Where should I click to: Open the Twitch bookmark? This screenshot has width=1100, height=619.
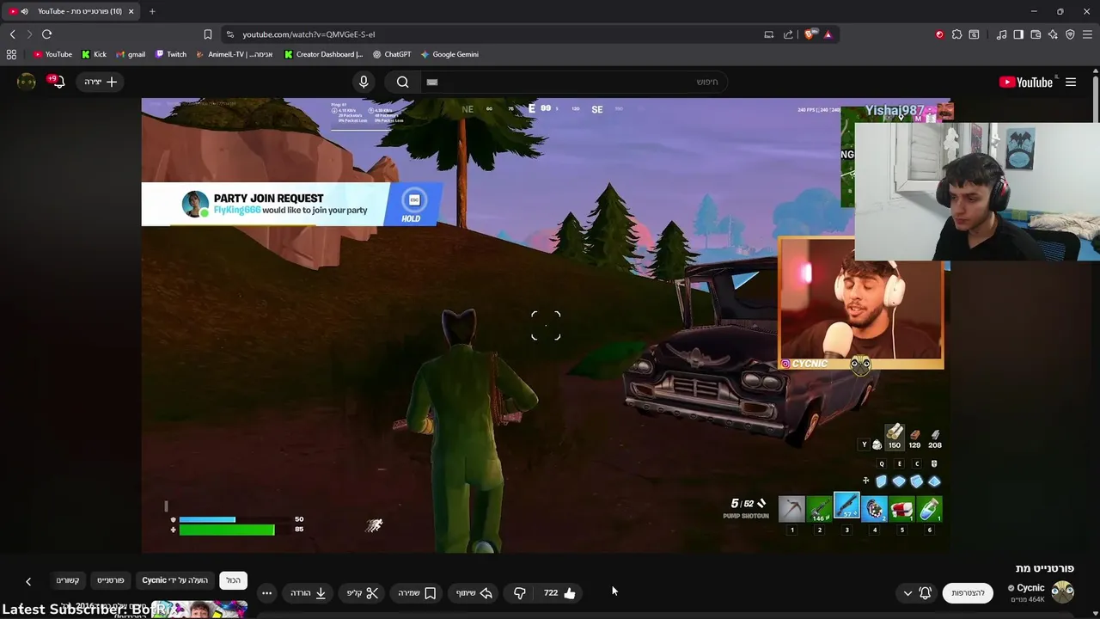(171, 54)
